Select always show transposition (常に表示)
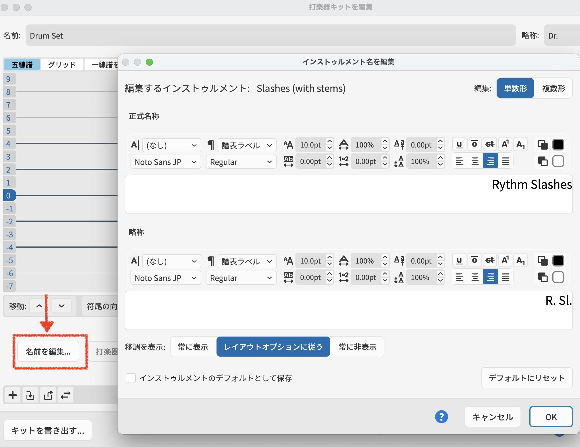 point(193,347)
